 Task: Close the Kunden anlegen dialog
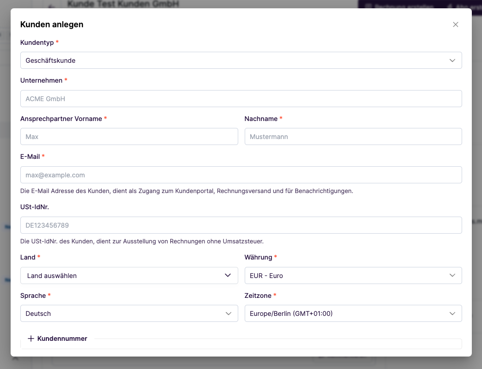[455, 24]
